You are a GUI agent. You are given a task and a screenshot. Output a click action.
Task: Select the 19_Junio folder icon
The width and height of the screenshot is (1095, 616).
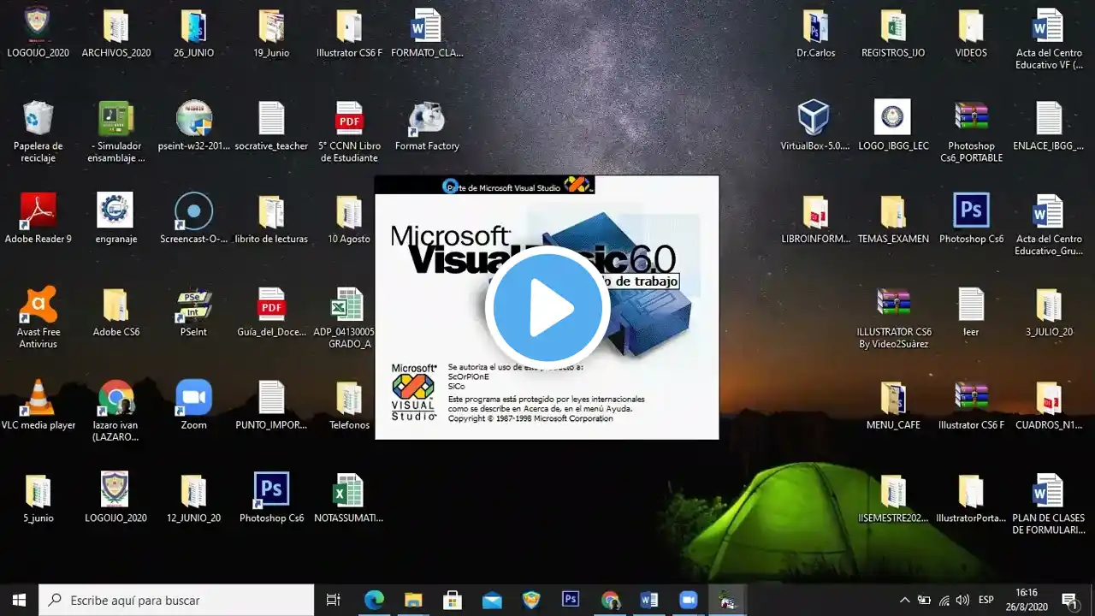(271, 27)
